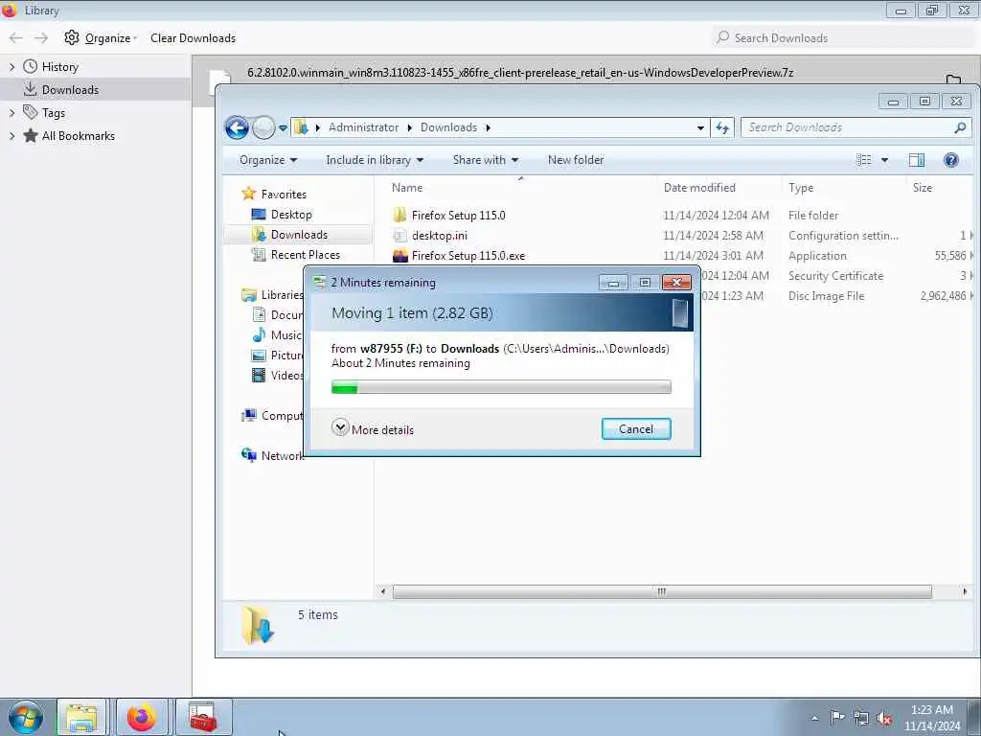Expand More details in move dialog
The height and width of the screenshot is (736, 981).
[373, 429]
